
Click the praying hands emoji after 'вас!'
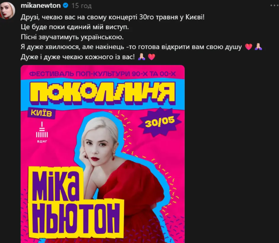coord(142,57)
